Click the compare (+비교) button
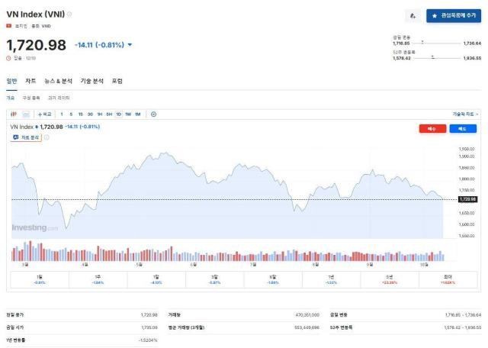 [44, 114]
